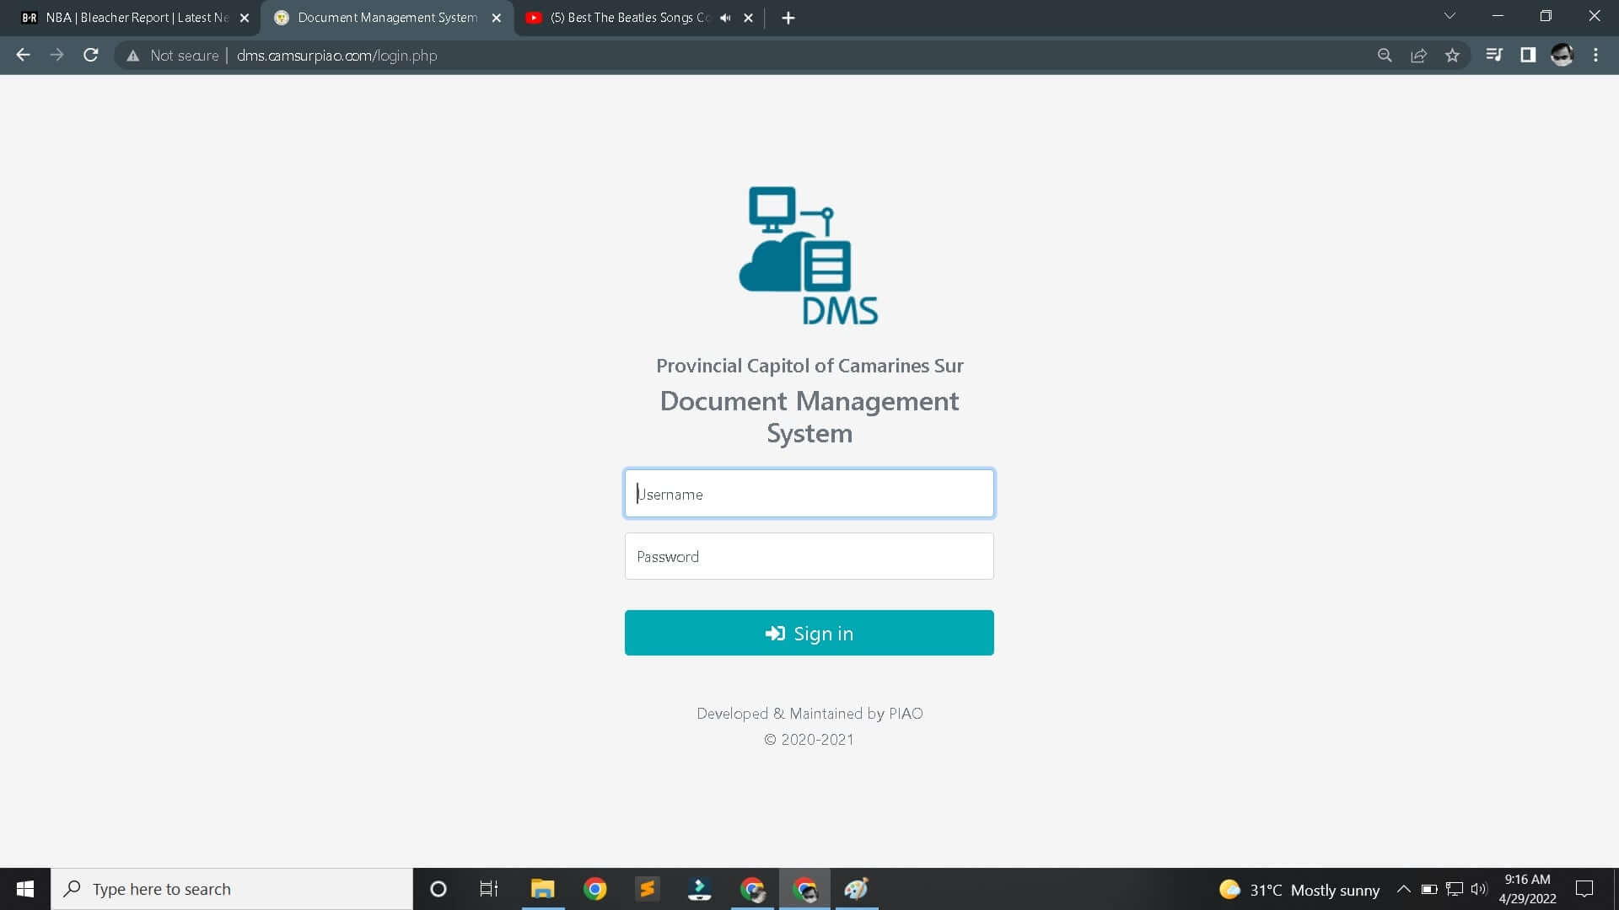
Task: Click the Sign in button
Action: [x=809, y=632]
